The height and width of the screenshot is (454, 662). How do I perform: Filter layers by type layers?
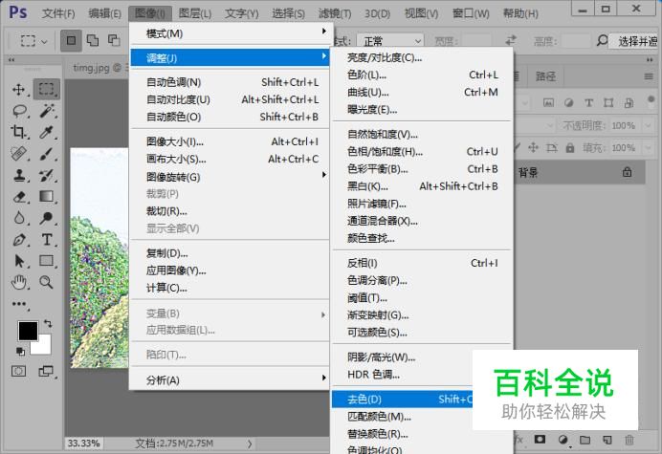[x=588, y=103]
